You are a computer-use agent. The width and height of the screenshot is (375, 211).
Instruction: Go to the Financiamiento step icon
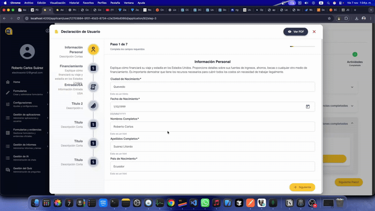pos(93,68)
